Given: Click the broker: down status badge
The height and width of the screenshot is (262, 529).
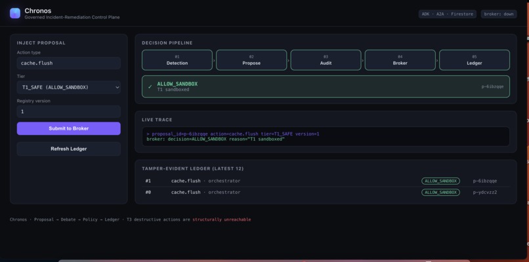Looking at the screenshot, I should click(499, 14).
